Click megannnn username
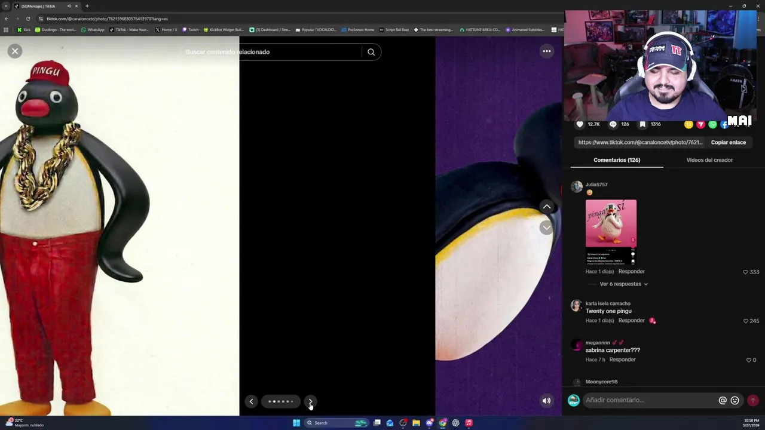 coord(598,343)
